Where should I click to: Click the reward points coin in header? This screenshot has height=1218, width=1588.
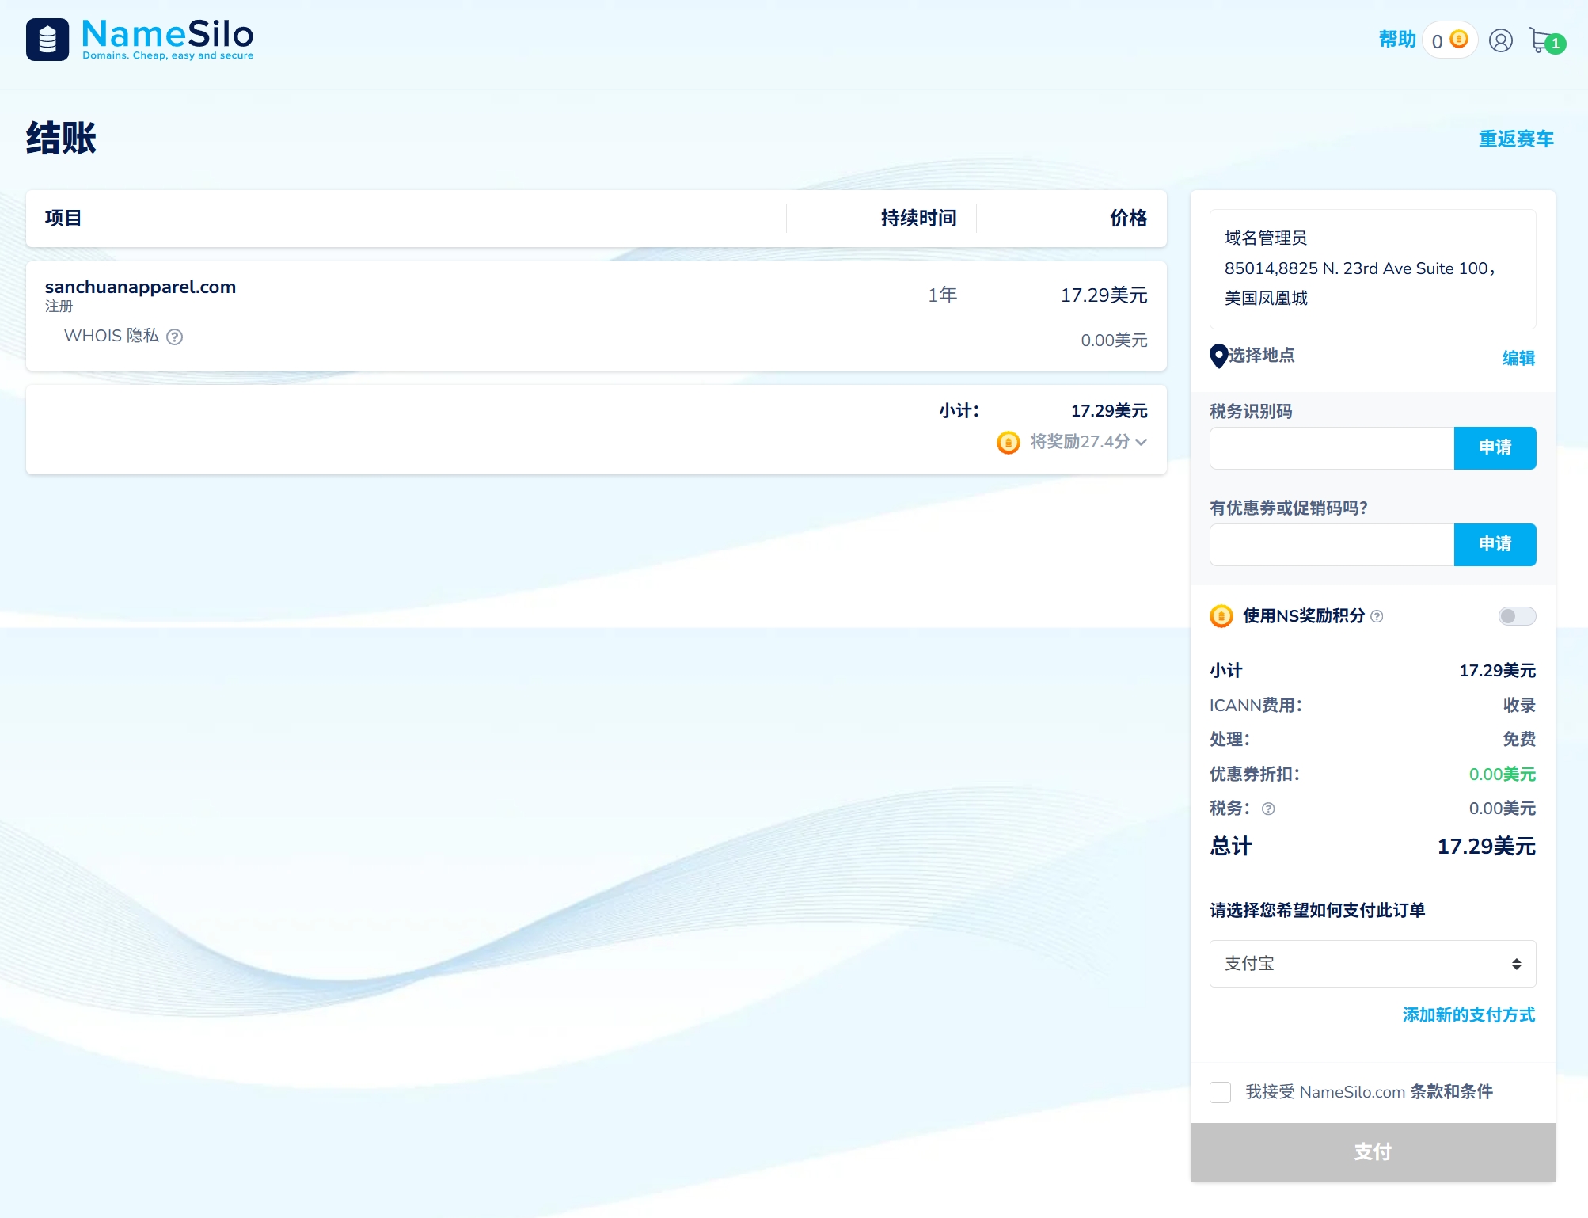tap(1459, 40)
